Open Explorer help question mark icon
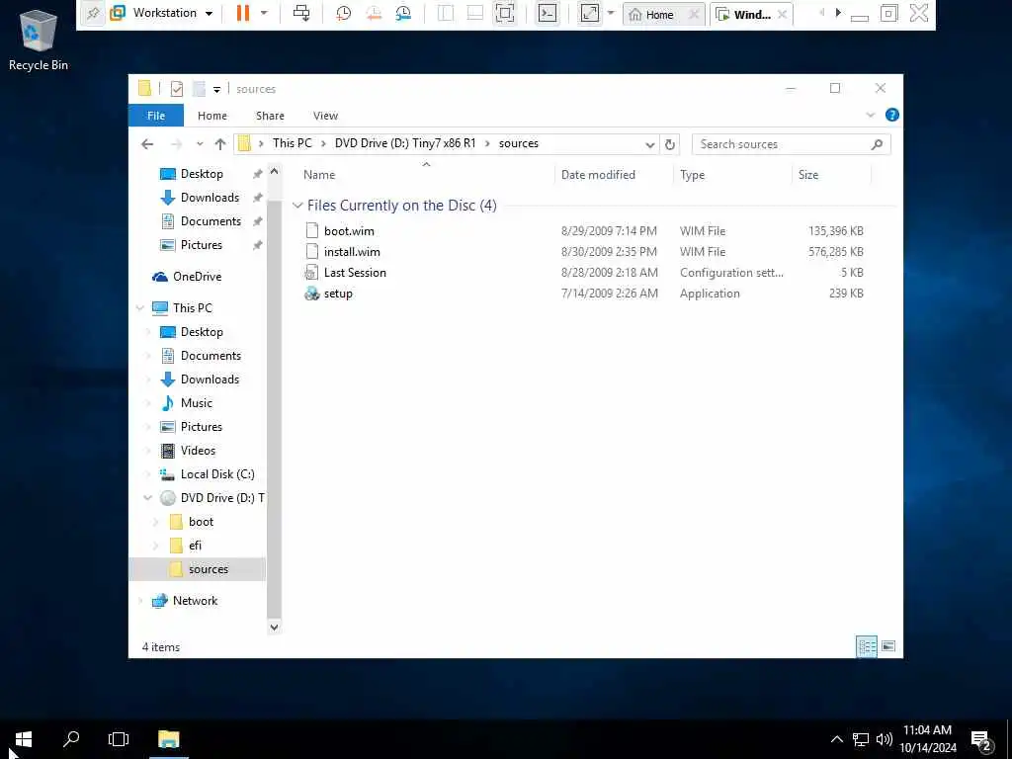This screenshot has width=1012, height=759. coord(892,115)
